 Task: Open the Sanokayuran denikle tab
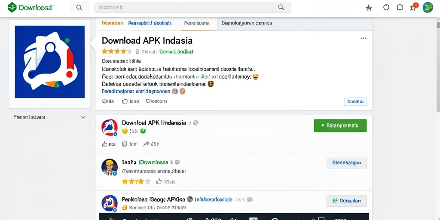247,23
